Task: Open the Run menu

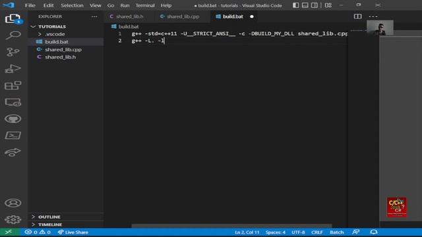Action: point(125,5)
